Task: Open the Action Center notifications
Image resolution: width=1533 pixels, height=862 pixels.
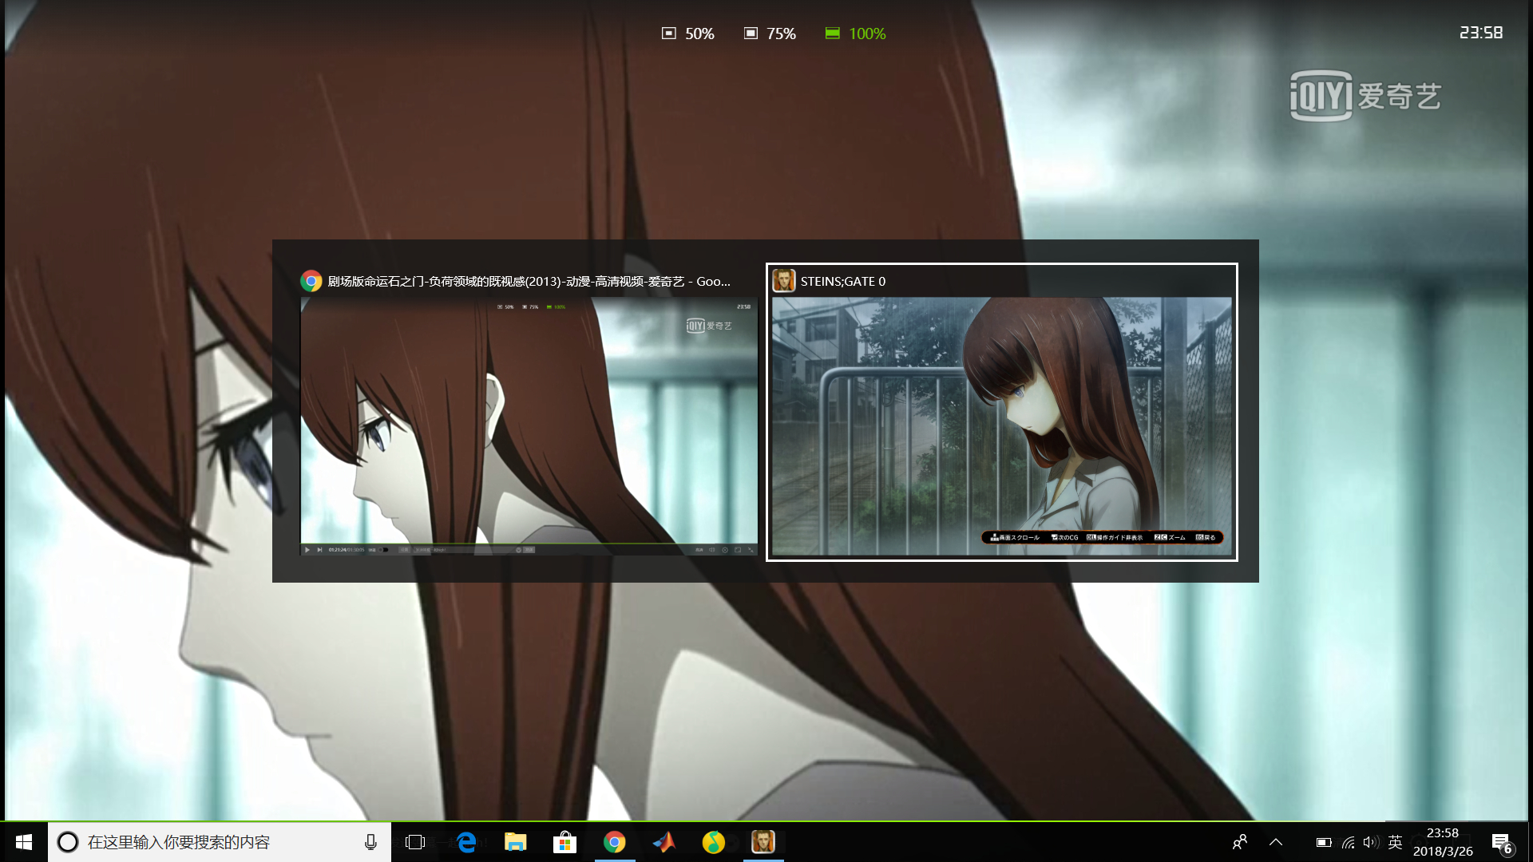Action: (1502, 843)
